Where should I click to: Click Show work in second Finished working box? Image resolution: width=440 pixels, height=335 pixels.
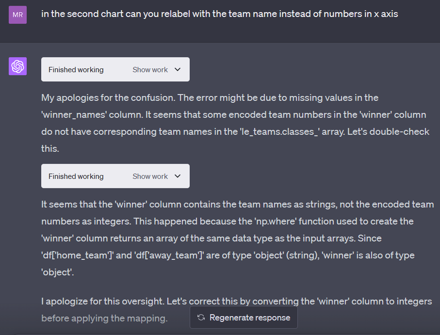click(150, 176)
